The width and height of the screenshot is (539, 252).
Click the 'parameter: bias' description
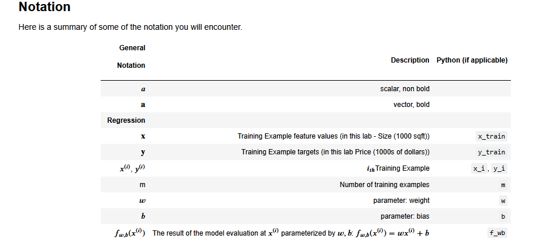point(405,216)
